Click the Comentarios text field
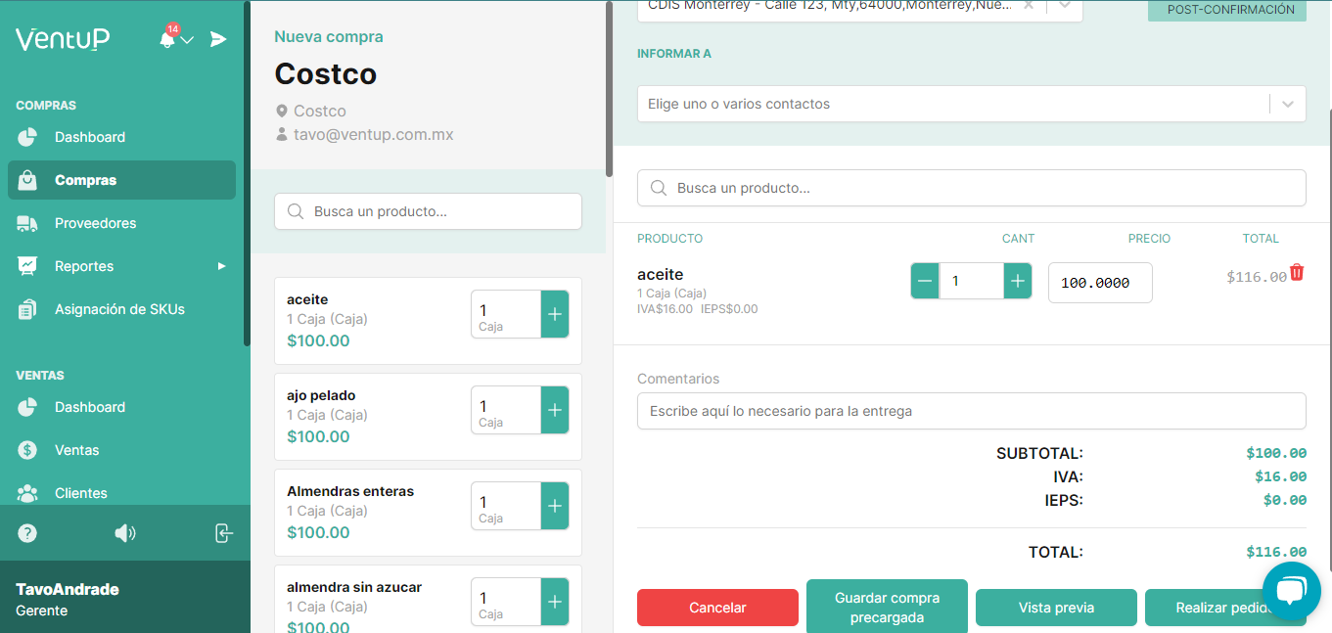Image resolution: width=1332 pixels, height=633 pixels. 971,411
